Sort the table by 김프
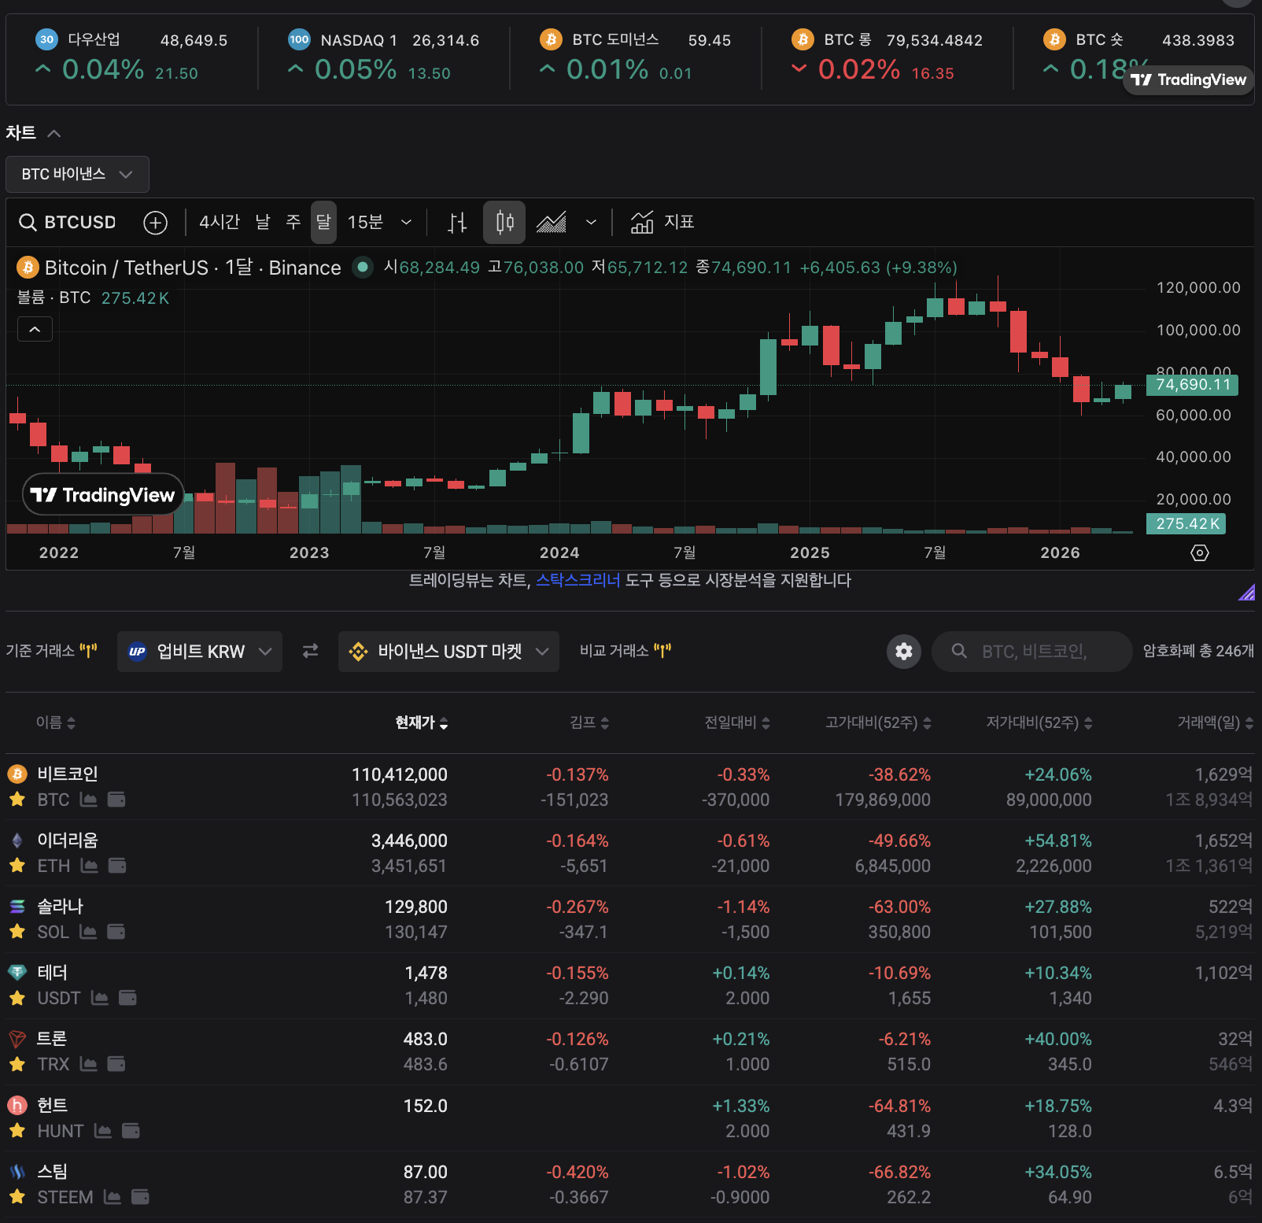The image size is (1262, 1223). (590, 722)
